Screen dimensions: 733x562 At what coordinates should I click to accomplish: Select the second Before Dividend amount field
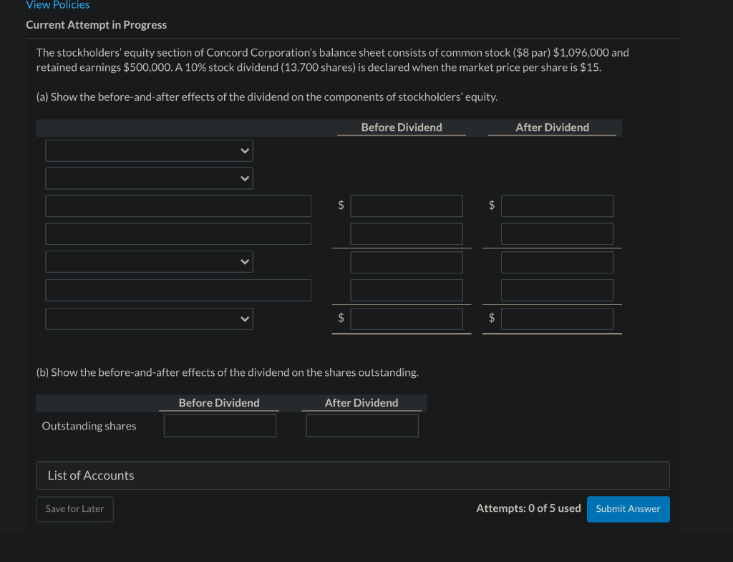406,233
